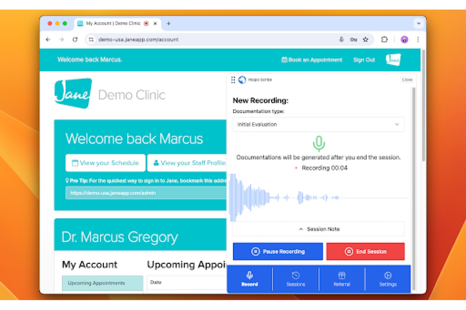The height and width of the screenshot is (310, 466).
Task: Close the Hippo Scribe panel
Action: [407, 80]
